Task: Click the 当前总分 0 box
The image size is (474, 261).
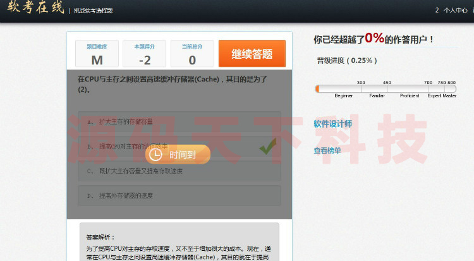Action: [192, 54]
